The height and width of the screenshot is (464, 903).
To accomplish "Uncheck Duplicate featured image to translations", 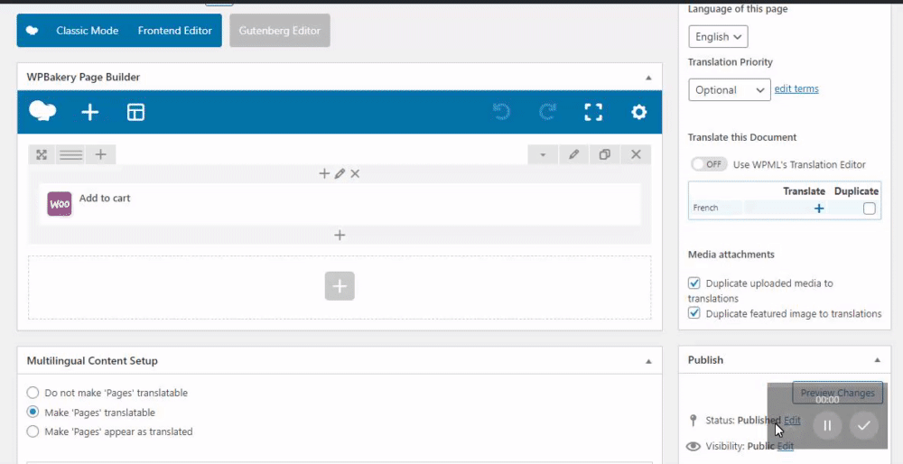I will click(694, 313).
